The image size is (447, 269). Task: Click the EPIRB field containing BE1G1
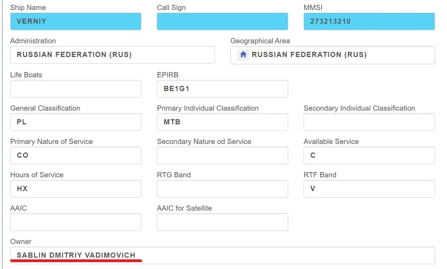[222, 89]
